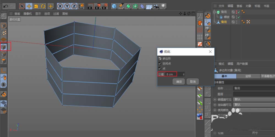Toggle the X axis lock icon
Screen dimensions: 275x137
(60, 6)
